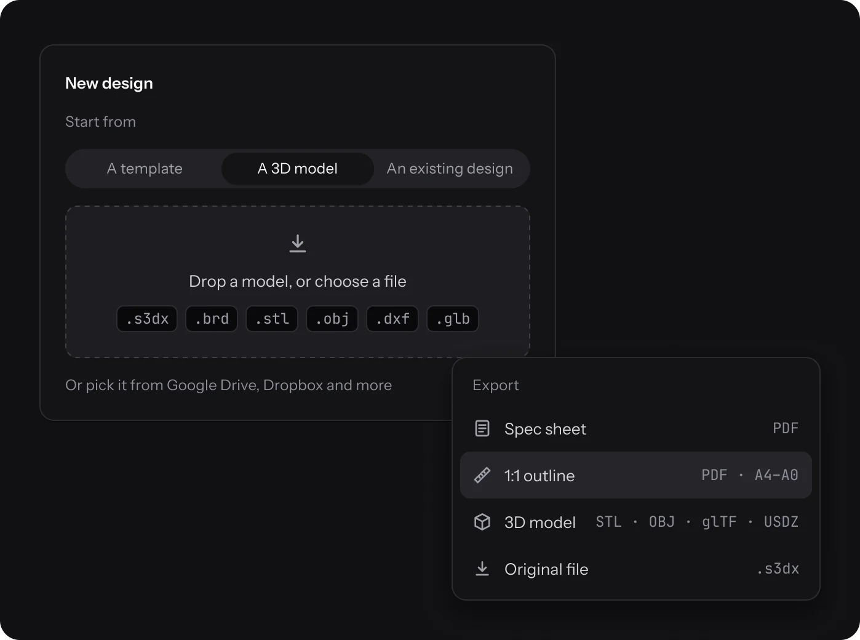Click the STL format label in Export menu
The image size is (860, 640).
click(608, 522)
